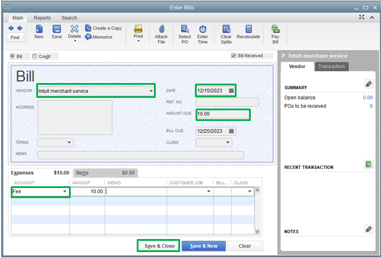Open the Class dropdown in bill header

[228, 142]
